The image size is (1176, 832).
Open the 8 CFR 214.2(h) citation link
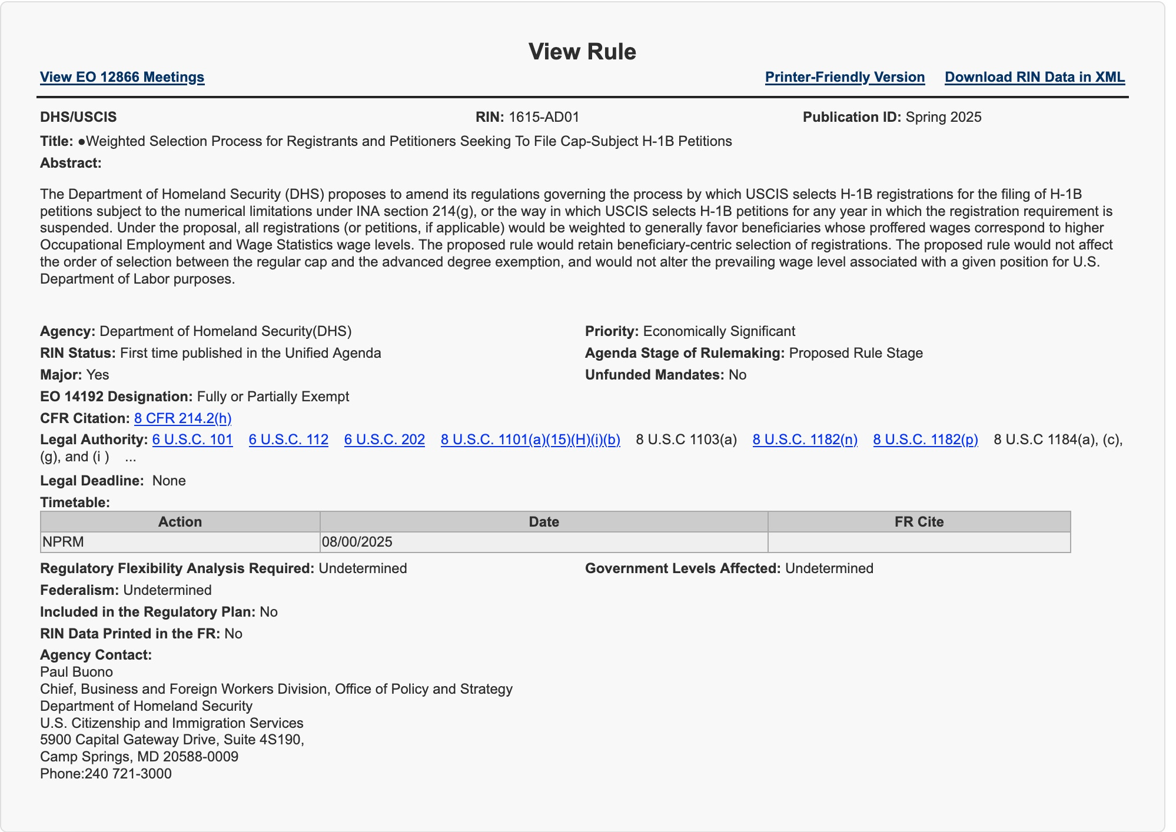pos(182,418)
